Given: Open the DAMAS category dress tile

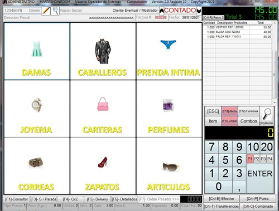Looking at the screenshot, I should tap(37, 51).
